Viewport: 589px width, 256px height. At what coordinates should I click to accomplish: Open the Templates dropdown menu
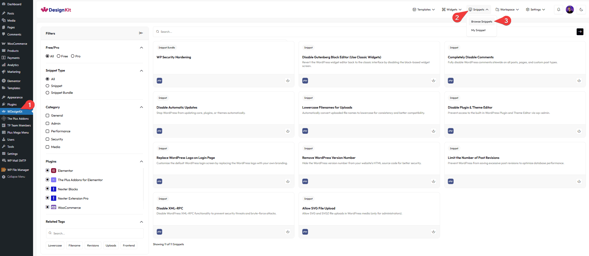(x=424, y=10)
